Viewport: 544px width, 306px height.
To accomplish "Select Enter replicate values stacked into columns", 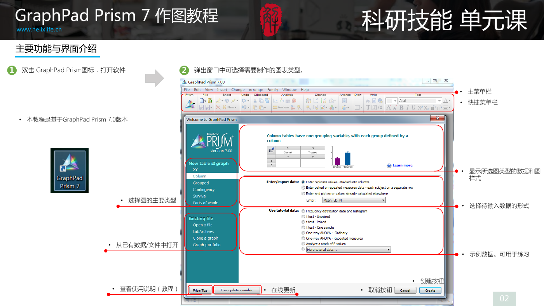I will [303, 182].
